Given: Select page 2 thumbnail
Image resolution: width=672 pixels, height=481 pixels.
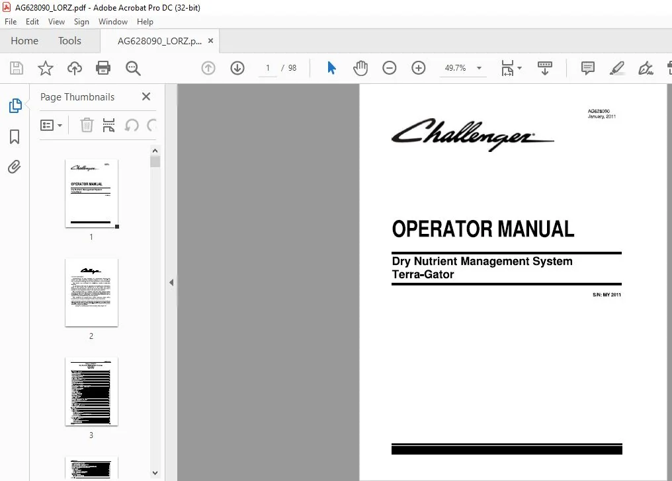Looking at the screenshot, I should [x=91, y=293].
